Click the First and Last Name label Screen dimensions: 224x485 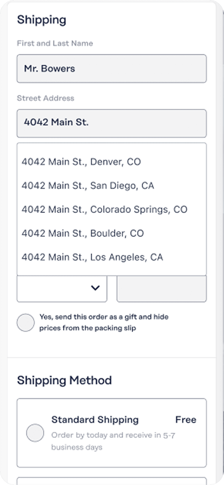tap(55, 43)
